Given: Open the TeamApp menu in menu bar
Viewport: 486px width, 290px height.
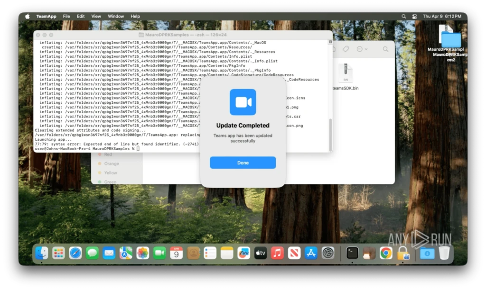Looking at the screenshot, I should [46, 16].
